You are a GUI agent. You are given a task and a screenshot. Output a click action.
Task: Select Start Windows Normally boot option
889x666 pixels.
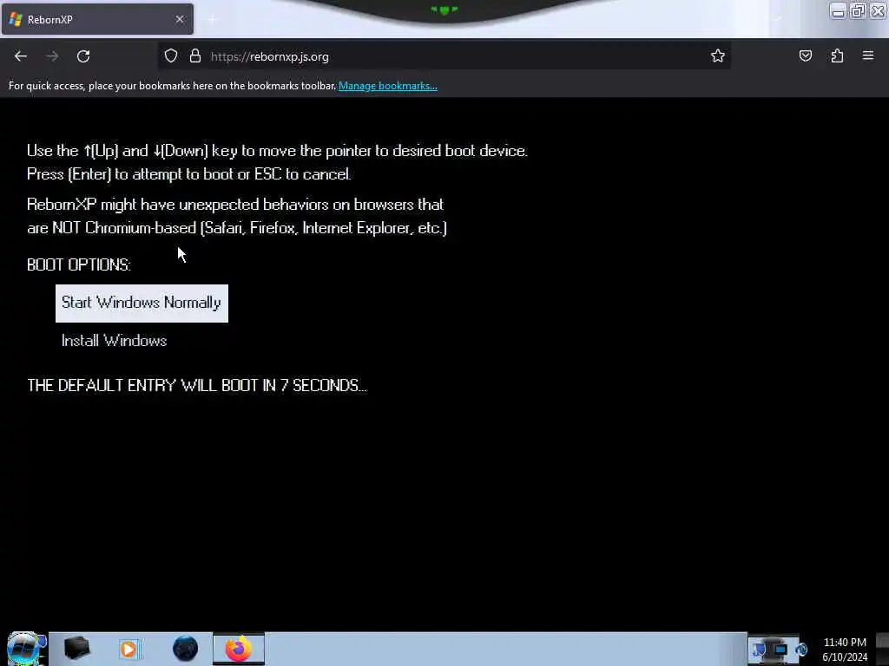pos(142,303)
